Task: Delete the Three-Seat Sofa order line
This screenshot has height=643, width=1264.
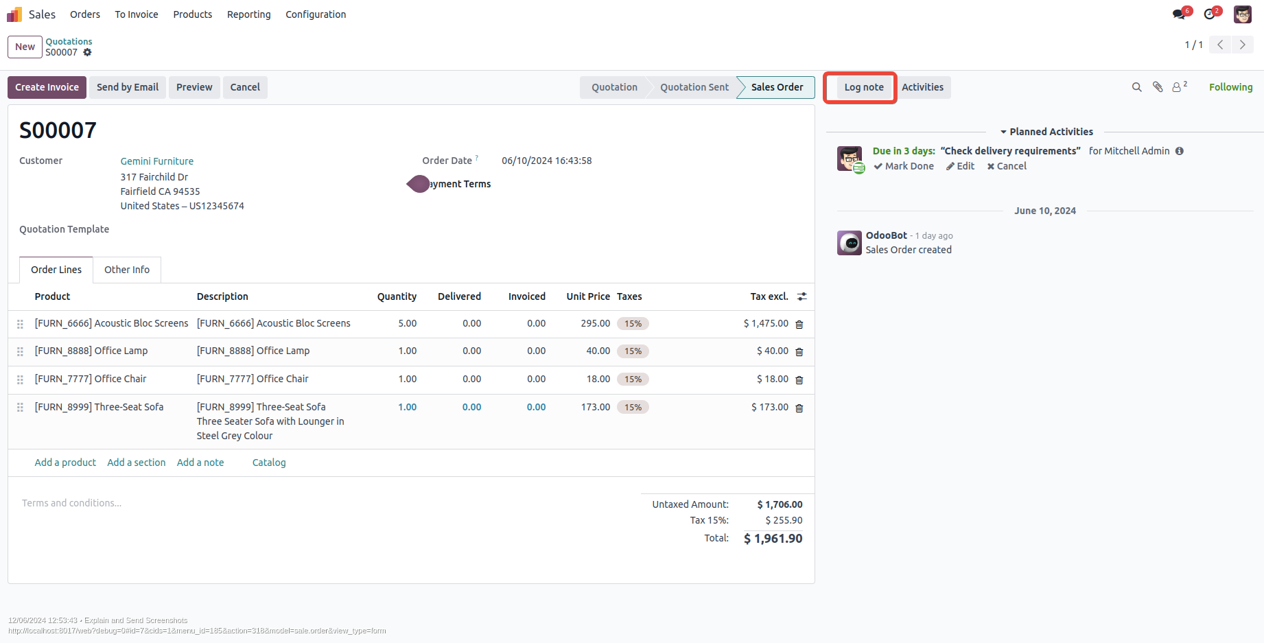Action: (x=799, y=408)
